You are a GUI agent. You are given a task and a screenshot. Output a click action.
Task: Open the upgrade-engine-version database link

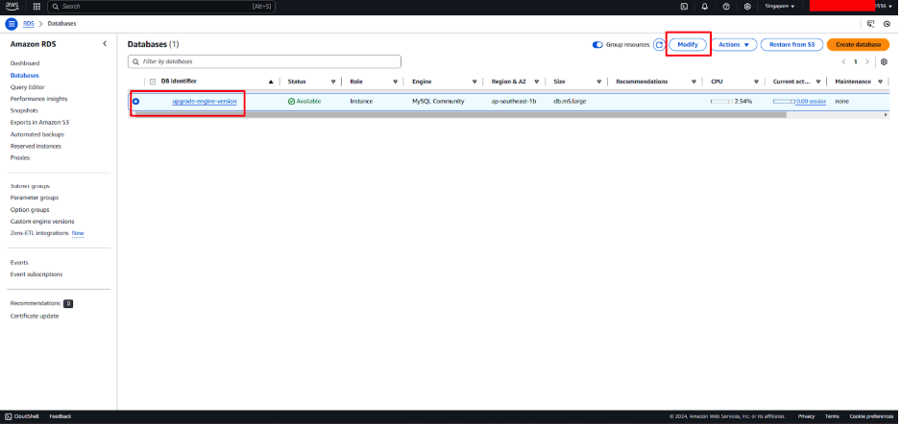click(204, 102)
